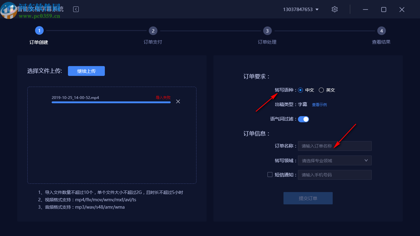Remove the failed file 2019-10-25_14-00-52.mp4
The image size is (420, 236).
pos(178,101)
